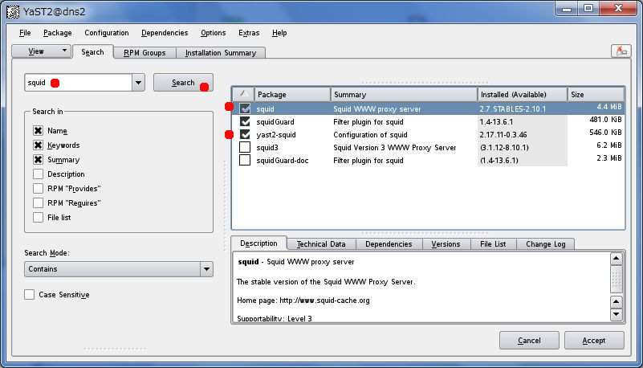
Task: Mark squidGuard-doc package for installation
Action: pos(245,160)
